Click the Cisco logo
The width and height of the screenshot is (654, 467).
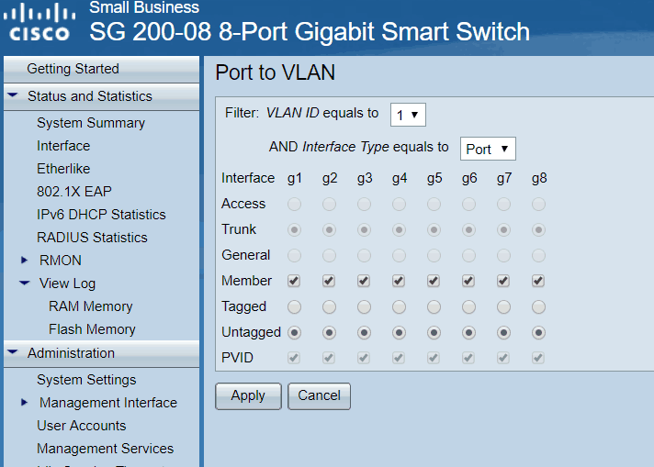41,22
